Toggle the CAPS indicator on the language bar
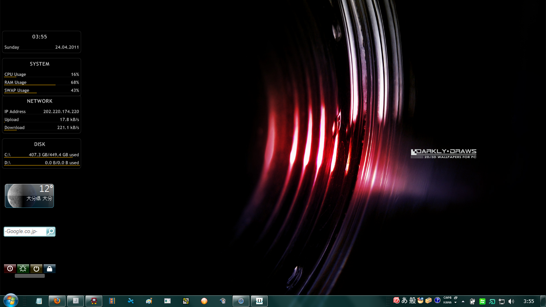This screenshot has width=546, height=307. [x=447, y=298]
